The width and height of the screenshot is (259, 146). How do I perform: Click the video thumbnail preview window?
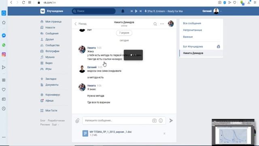coord(233,132)
